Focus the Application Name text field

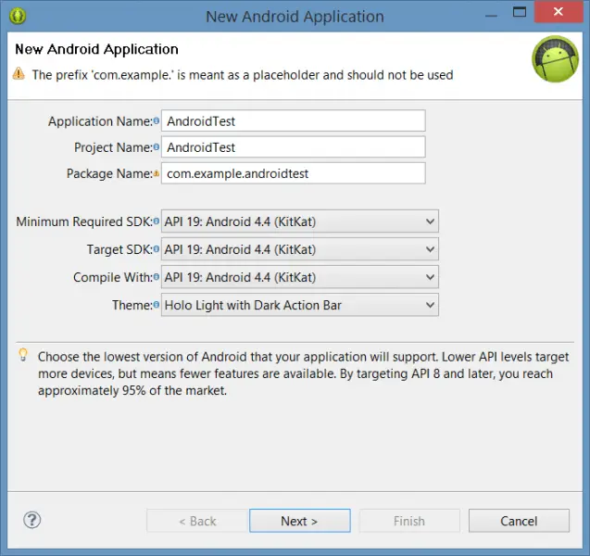(x=293, y=121)
